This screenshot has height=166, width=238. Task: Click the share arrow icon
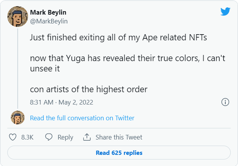87,137
